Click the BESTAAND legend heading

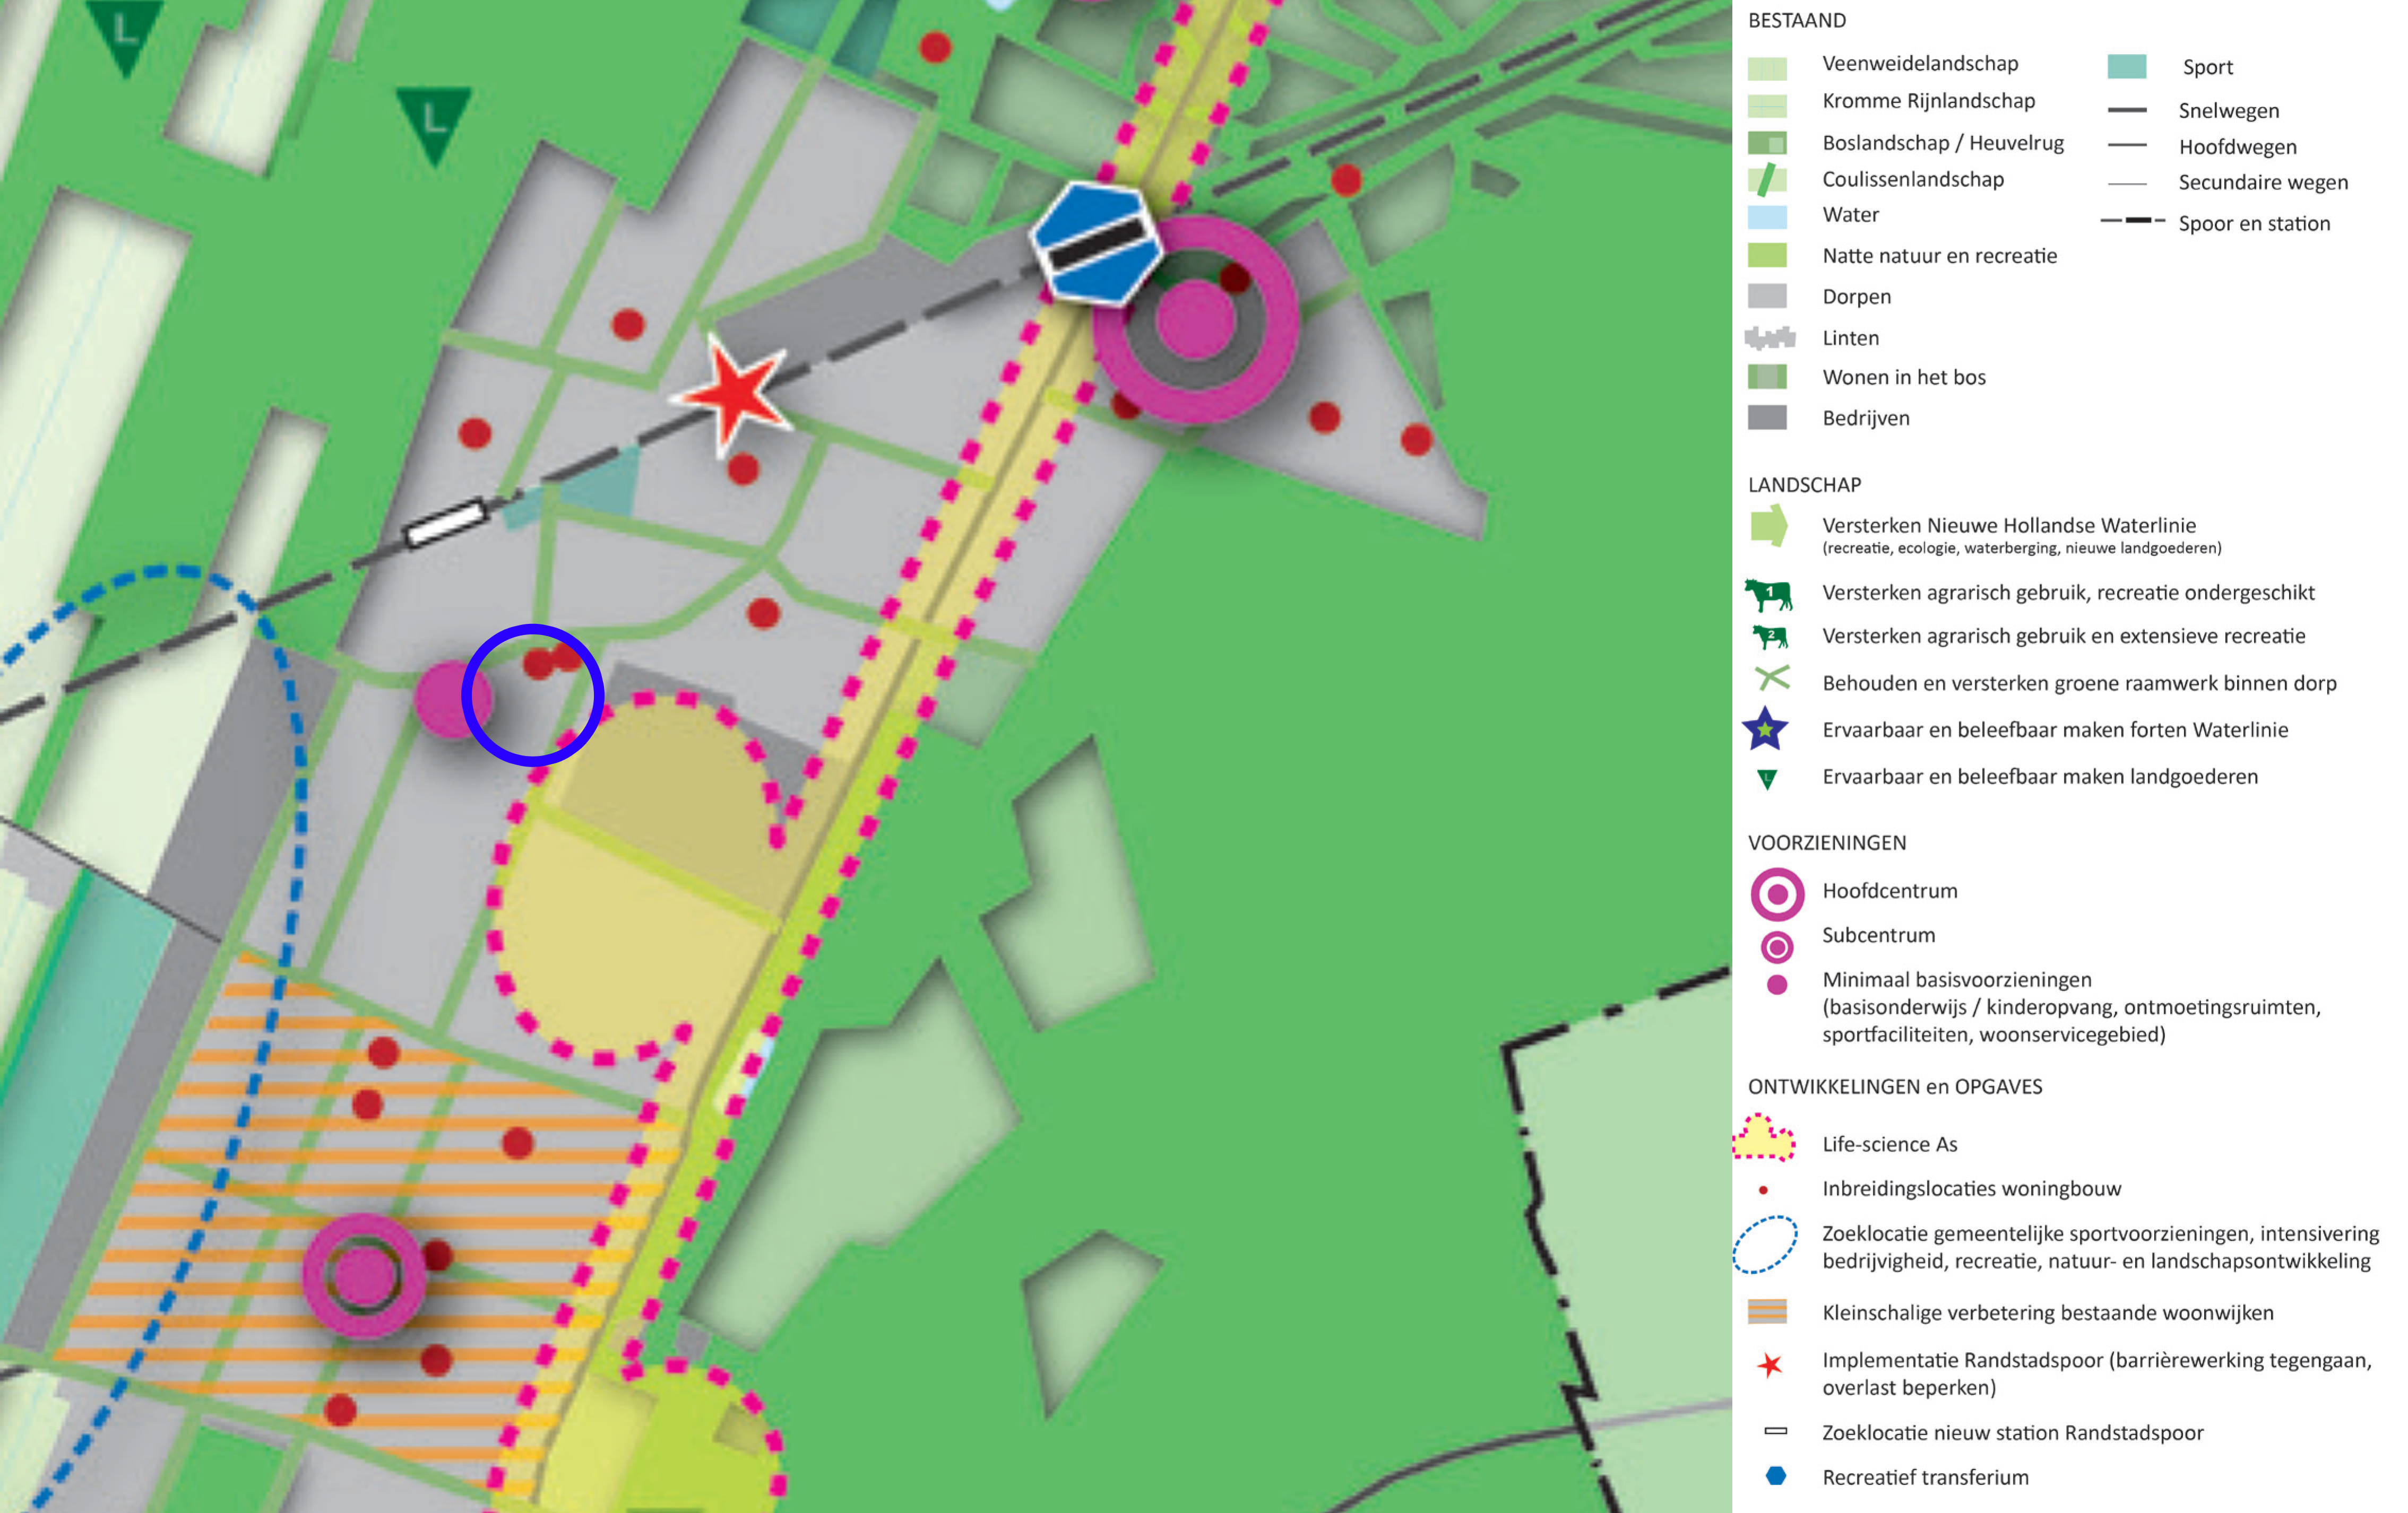[x=1796, y=20]
